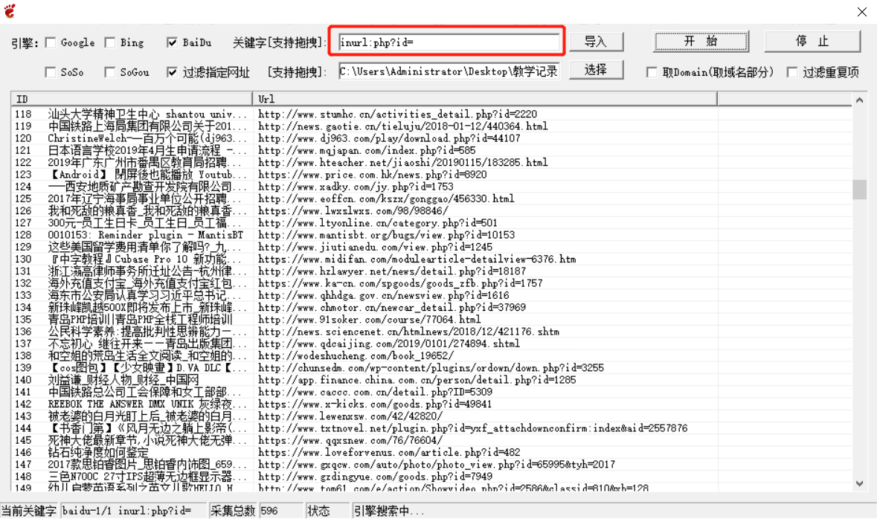Enable the 取Domain(取域名部分) checkbox
Screen dimensions: 877x519
coord(652,72)
